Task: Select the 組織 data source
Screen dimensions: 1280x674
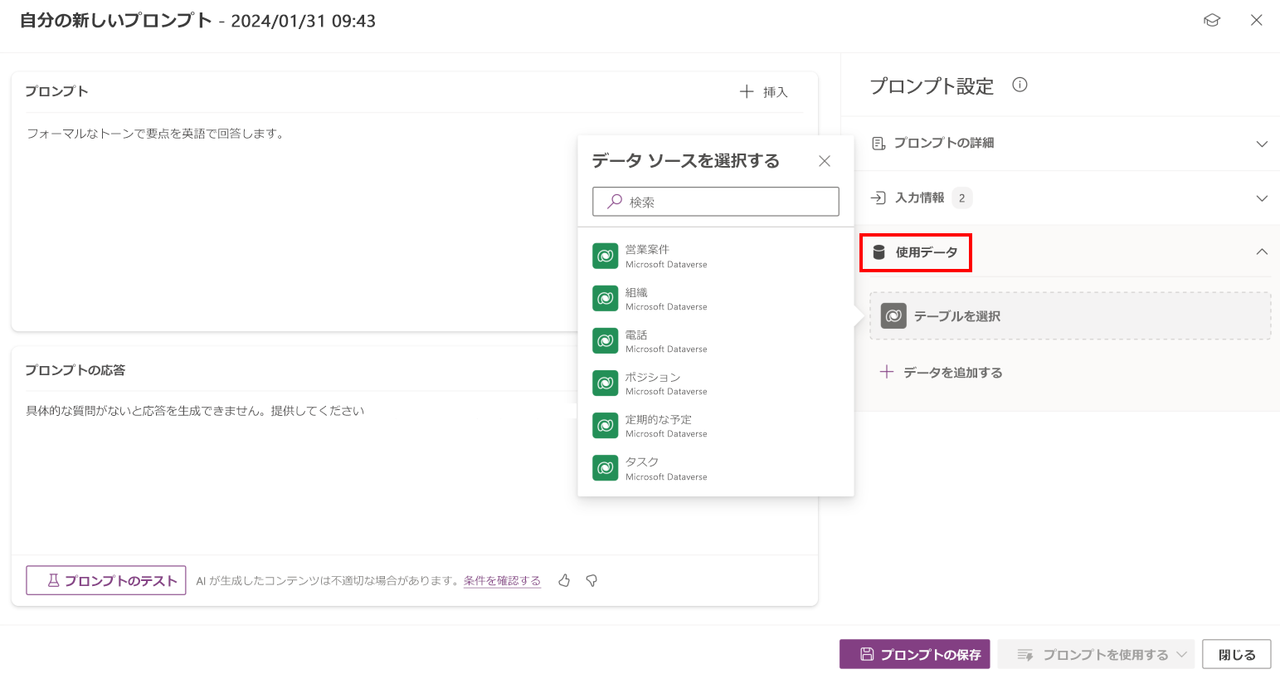Action: tap(716, 298)
